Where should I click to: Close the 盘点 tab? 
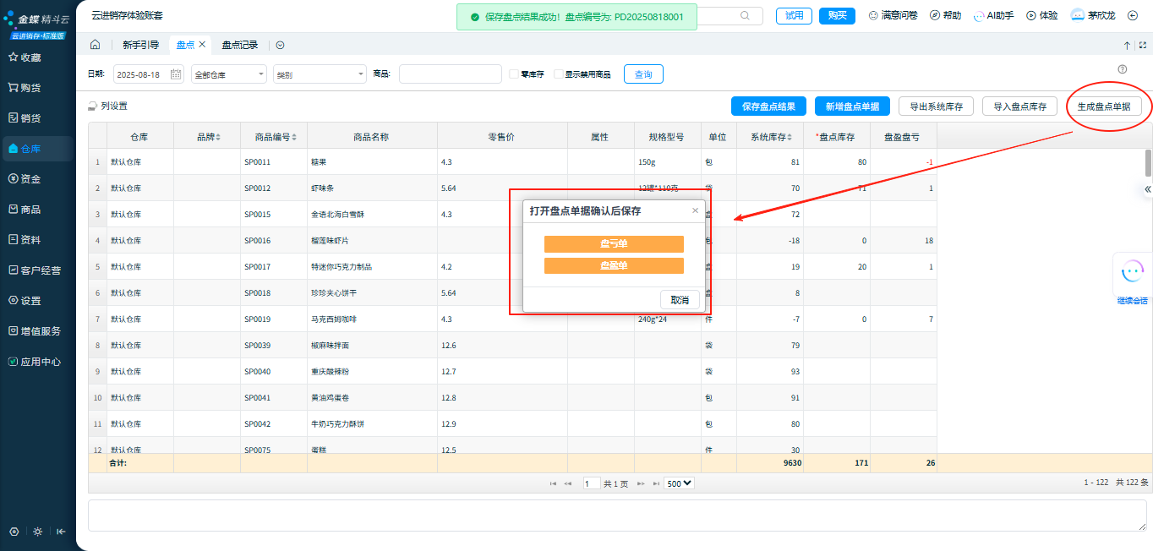click(203, 45)
